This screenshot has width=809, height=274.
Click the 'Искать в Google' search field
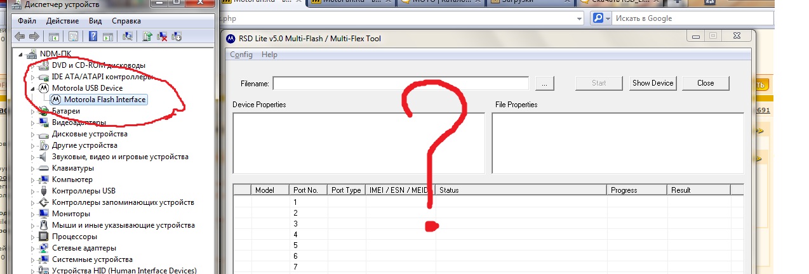(x=692, y=18)
